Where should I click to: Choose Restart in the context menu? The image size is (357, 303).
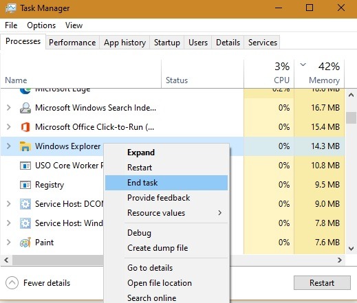(x=166, y=168)
